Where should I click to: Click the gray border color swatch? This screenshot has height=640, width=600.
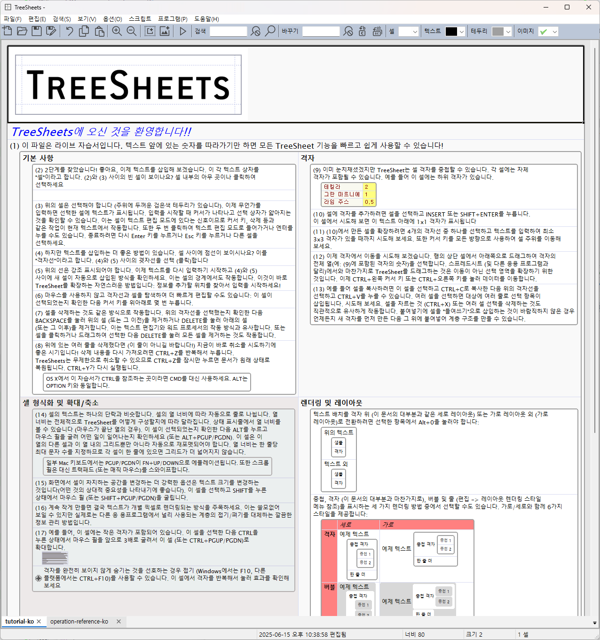coord(498,32)
